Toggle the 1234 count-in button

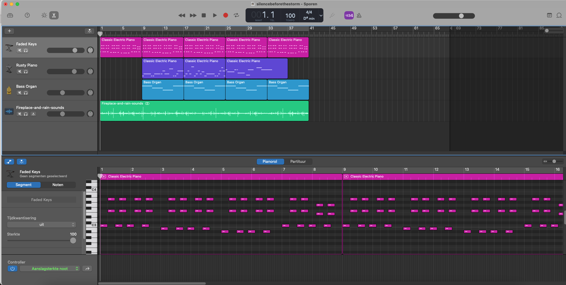coord(349,15)
